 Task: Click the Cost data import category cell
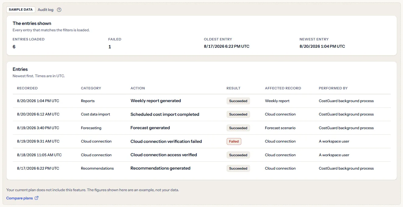tap(96, 114)
